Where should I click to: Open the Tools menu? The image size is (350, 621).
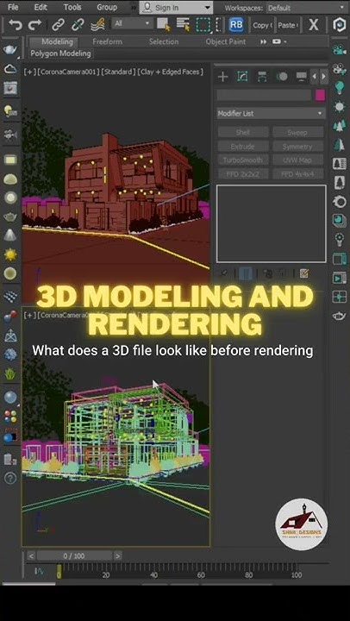pyautogui.click(x=72, y=7)
